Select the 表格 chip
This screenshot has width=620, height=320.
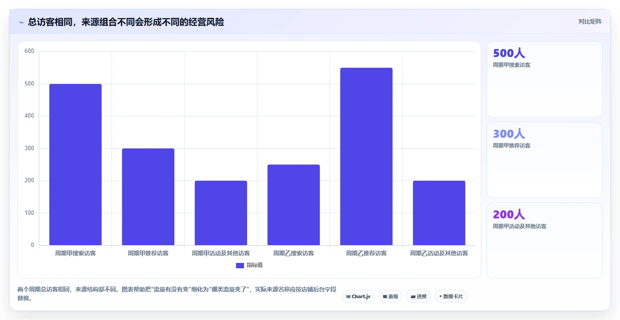(x=390, y=296)
